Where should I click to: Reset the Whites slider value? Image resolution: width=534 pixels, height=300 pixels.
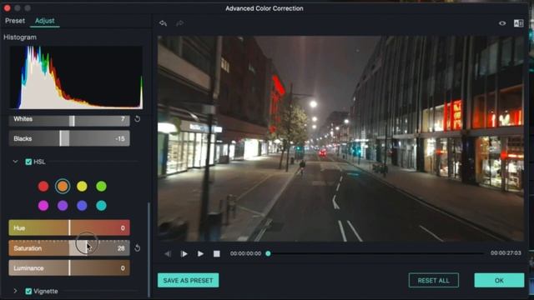tap(137, 118)
